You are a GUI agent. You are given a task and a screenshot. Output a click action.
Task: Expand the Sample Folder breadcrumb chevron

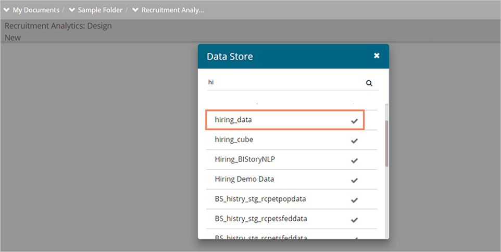click(72, 10)
